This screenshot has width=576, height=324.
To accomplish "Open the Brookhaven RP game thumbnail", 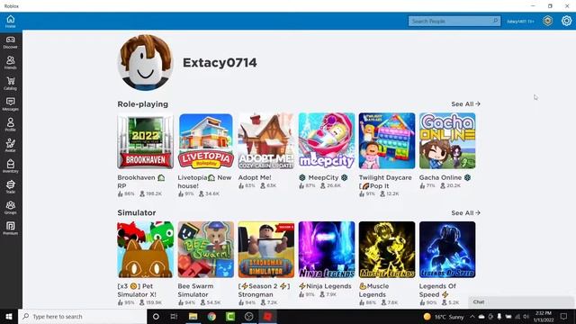I will 146,141.
